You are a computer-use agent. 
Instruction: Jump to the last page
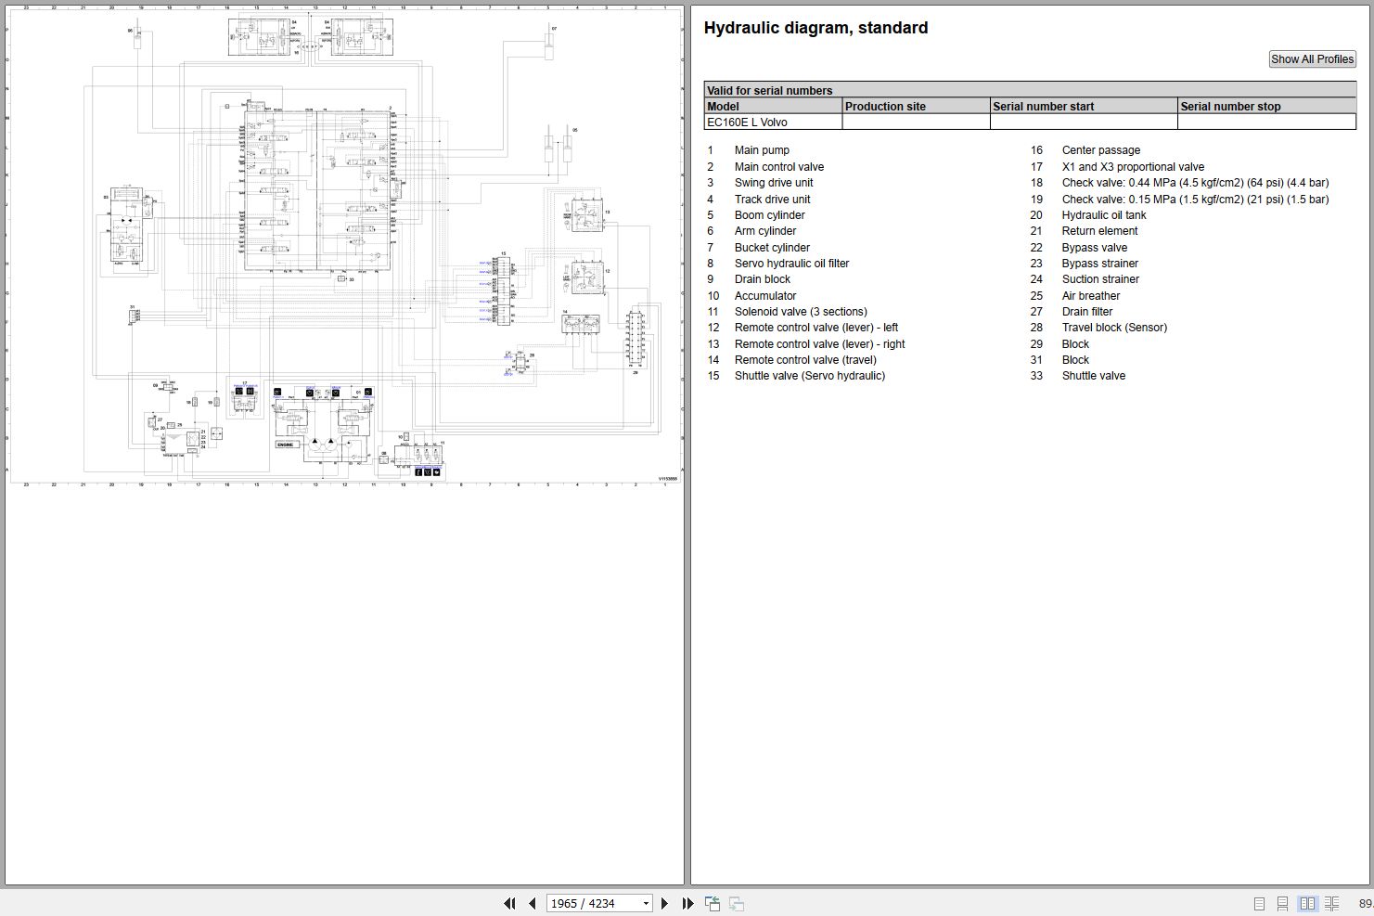click(x=687, y=903)
